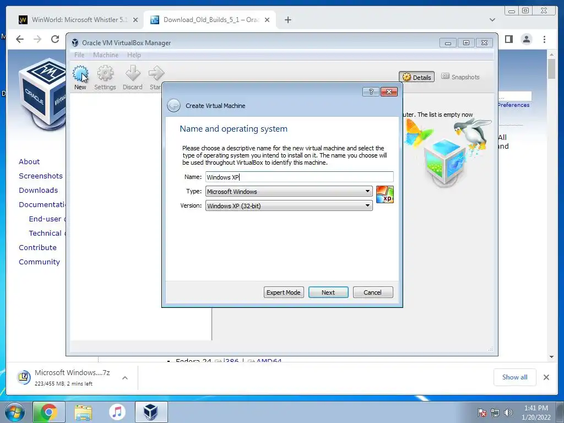The width and height of the screenshot is (564, 423).
Task: Close the WinWorld tab
Action: [x=135, y=20]
